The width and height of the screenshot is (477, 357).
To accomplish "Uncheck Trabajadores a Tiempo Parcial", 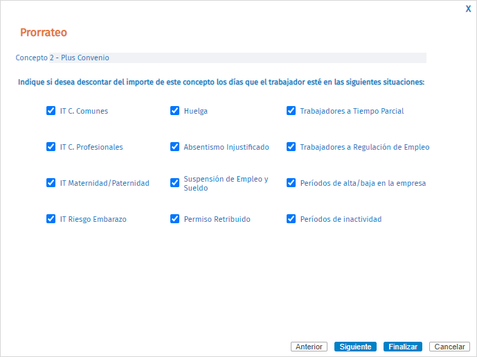I will click(x=291, y=111).
